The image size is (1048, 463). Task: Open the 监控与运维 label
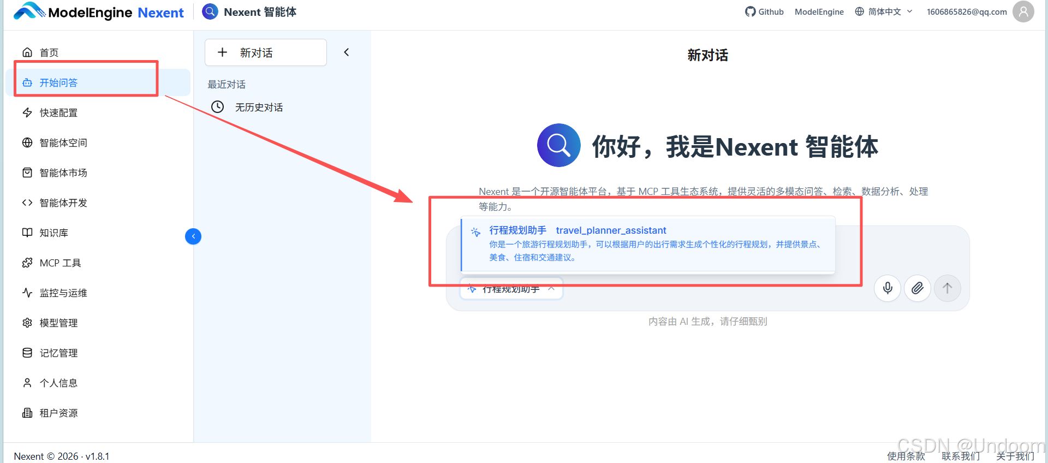63,293
